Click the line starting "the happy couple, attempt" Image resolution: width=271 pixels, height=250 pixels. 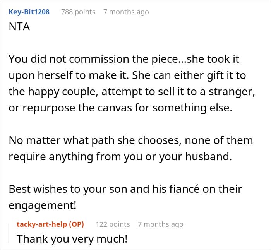[x=132, y=92]
